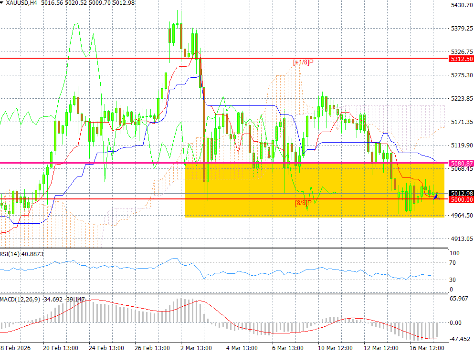Click the [8/8]P Murrey level label
Viewport: 474px width, 353px height.
[303, 203]
